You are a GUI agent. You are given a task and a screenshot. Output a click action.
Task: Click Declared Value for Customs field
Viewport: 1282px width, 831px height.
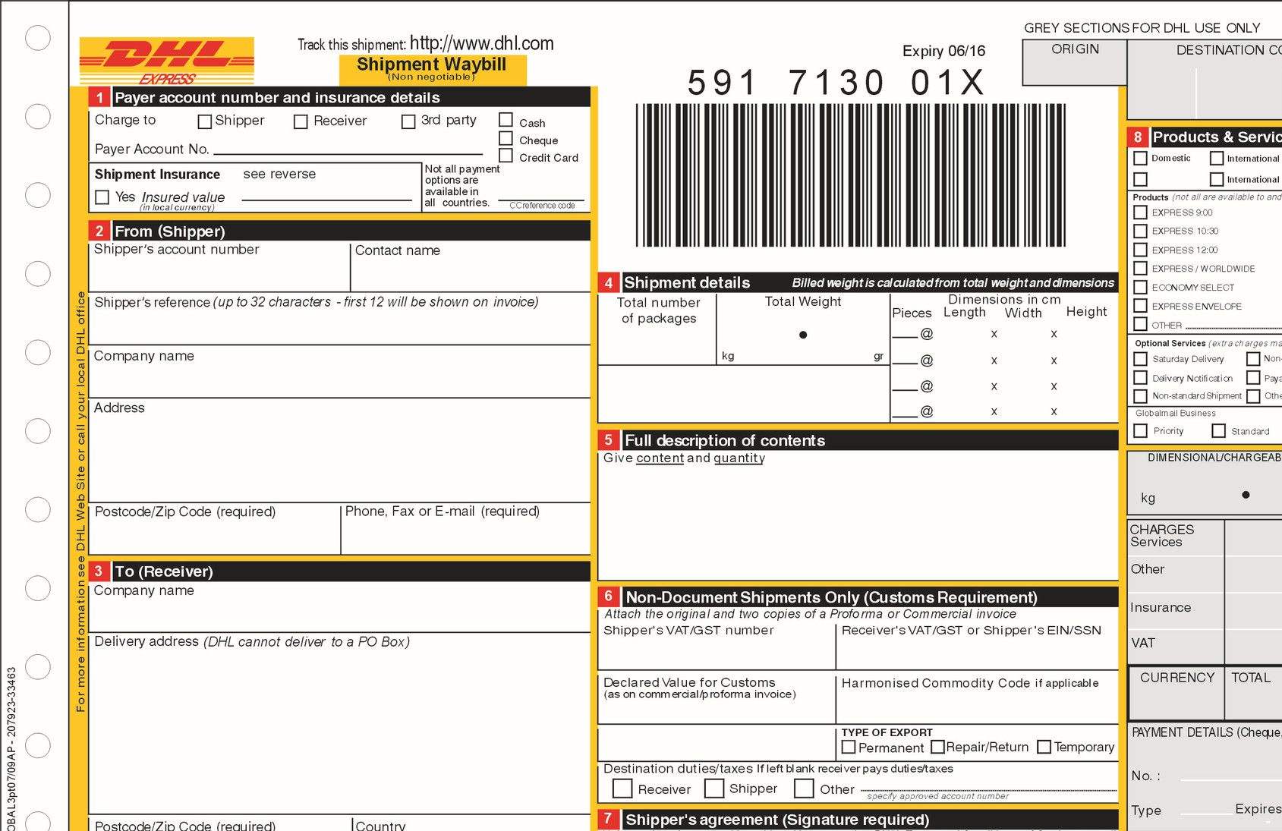coord(717,697)
